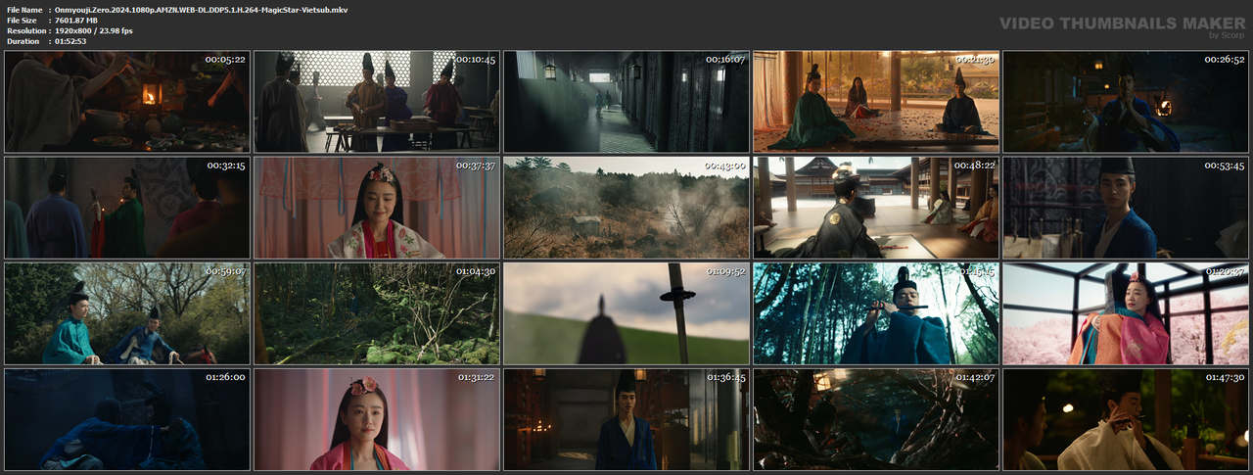Open the thumbnail stamped 00:21:30
This screenshot has height=475, width=1253.
[876, 102]
